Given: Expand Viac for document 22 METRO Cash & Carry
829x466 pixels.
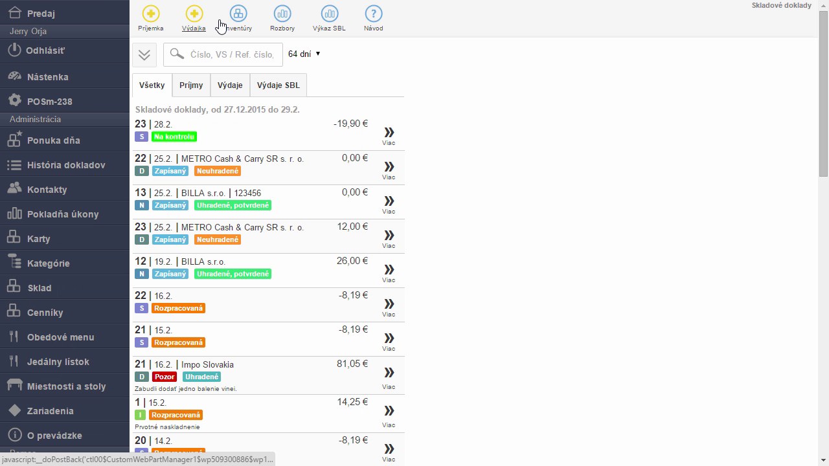Looking at the screenshot, I should pyautogui.click(x=389, y=169).
